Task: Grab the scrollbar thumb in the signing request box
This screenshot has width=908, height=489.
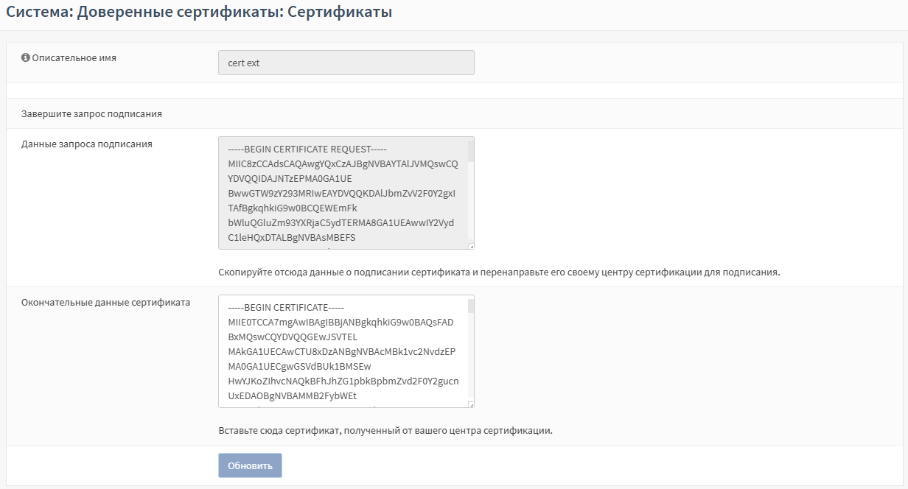Action: pos(471,151)
